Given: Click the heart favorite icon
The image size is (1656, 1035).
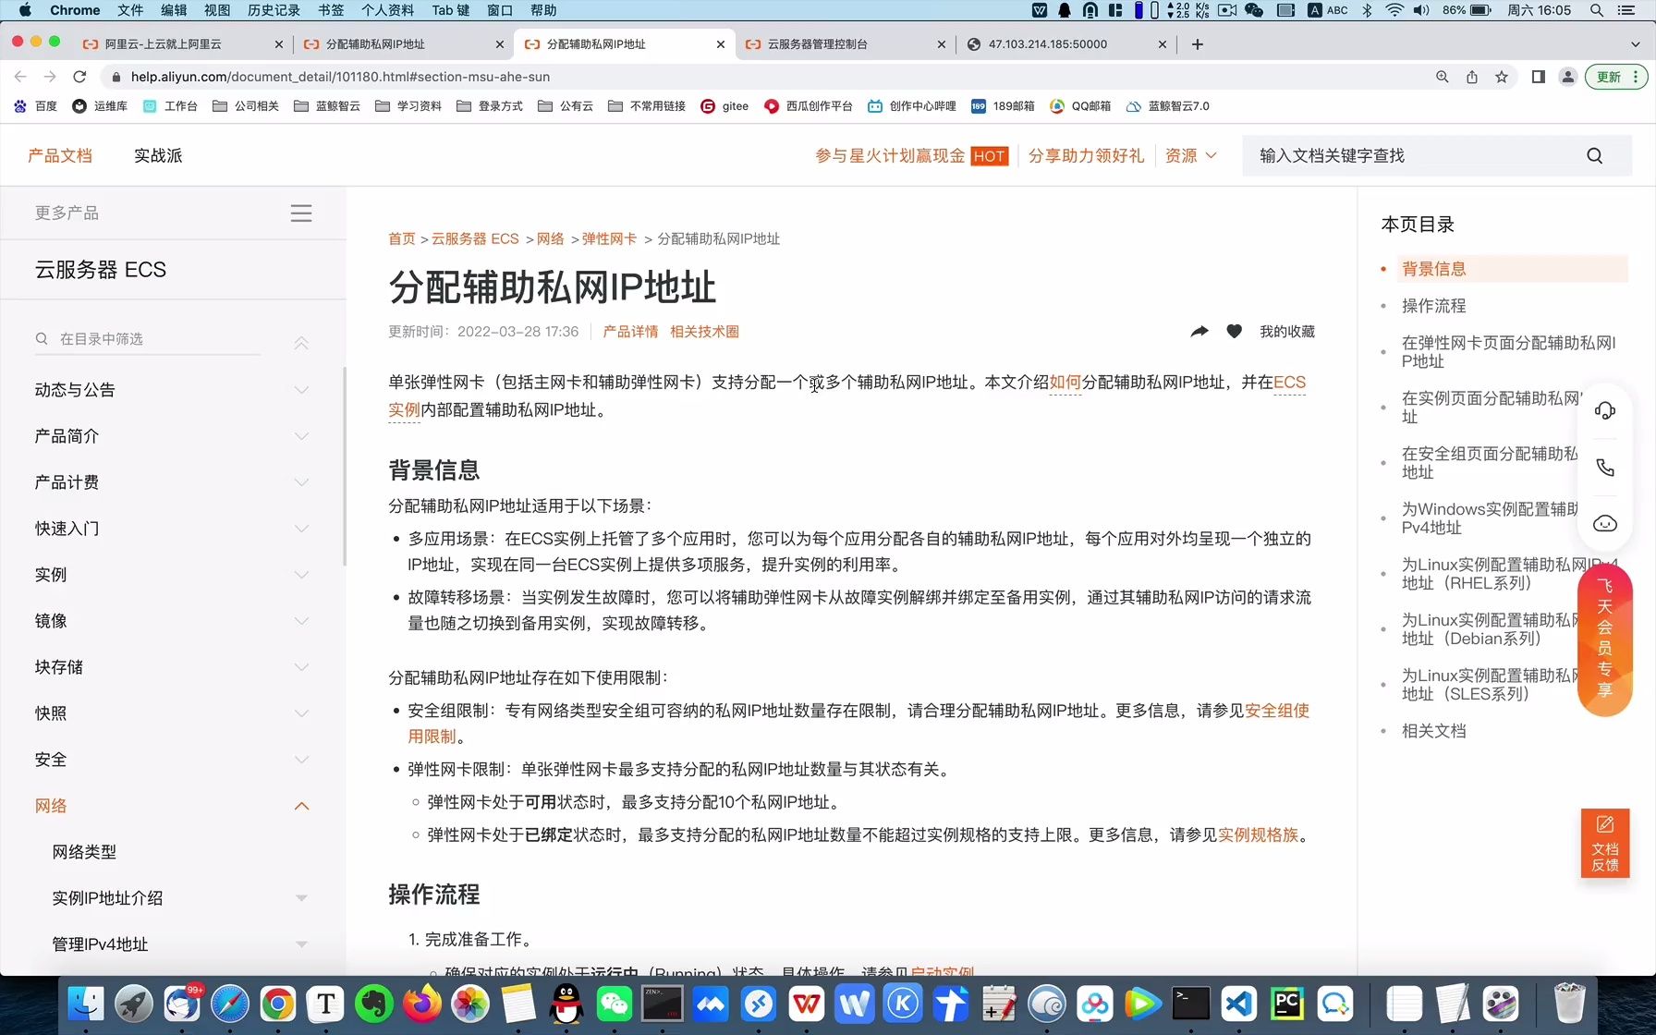Looking at the screenshot, I should click(x=1234, y=331).
